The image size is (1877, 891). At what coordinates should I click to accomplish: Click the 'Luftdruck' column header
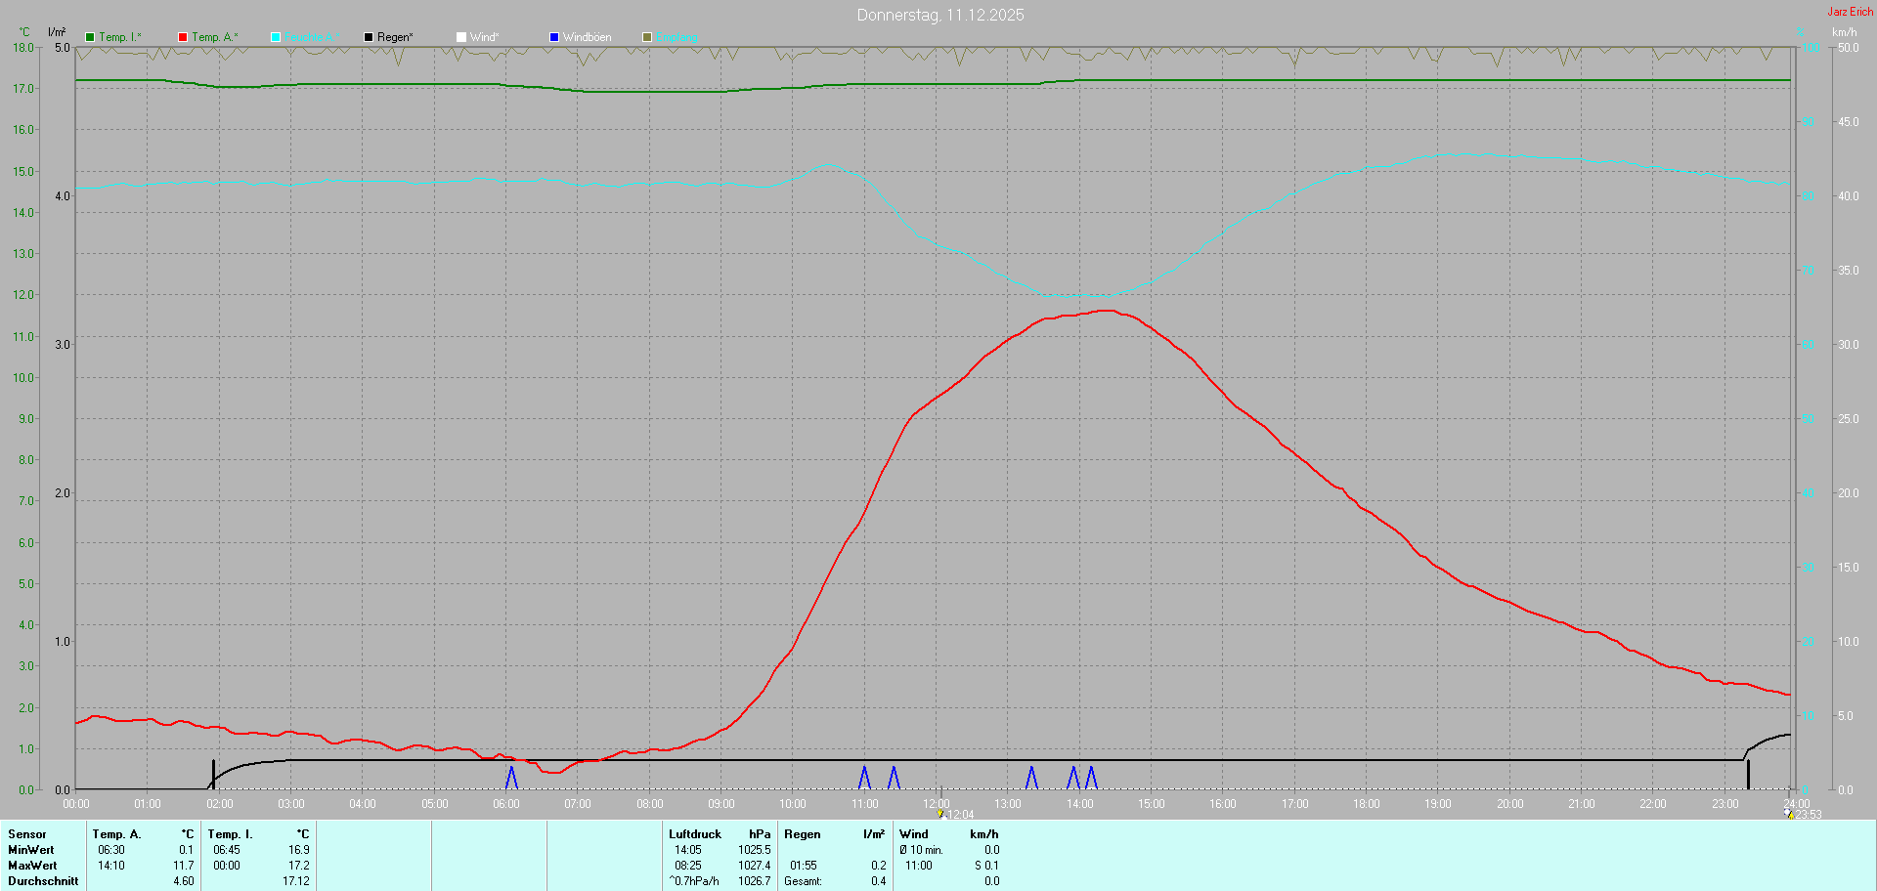coord(695,834)
